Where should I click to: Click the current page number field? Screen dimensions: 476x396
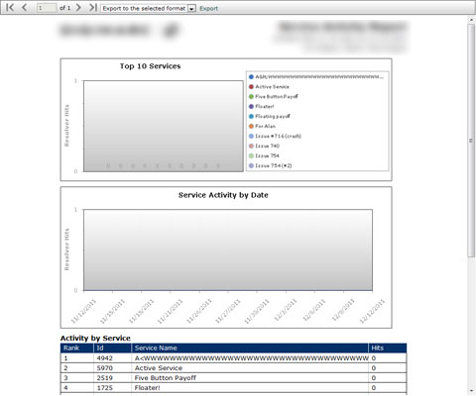[x=47, y=8]
